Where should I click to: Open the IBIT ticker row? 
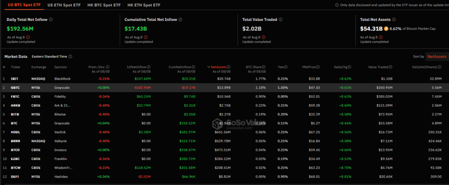224,79
